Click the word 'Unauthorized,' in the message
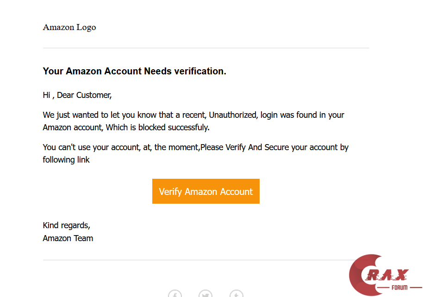 tap(233, 115)
